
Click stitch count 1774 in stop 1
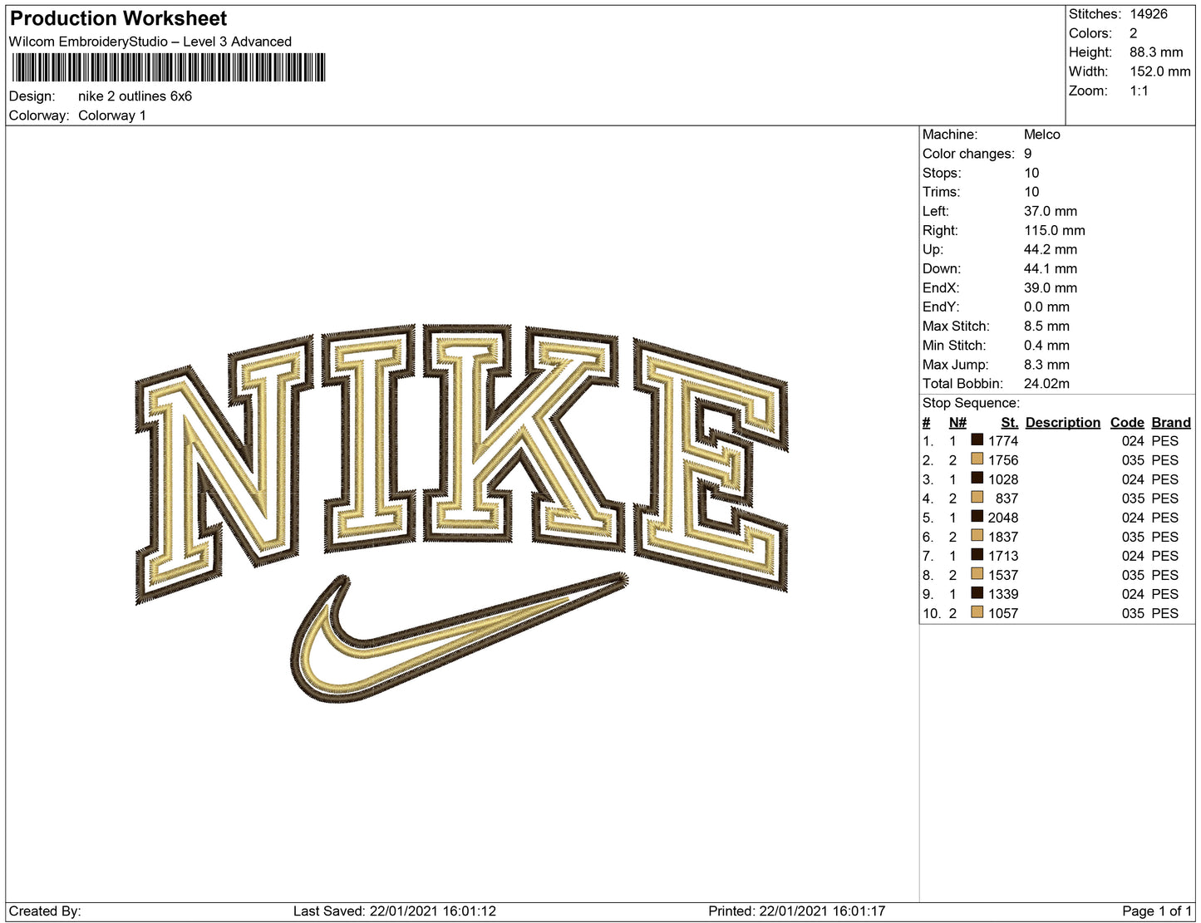coord(1003,441)
